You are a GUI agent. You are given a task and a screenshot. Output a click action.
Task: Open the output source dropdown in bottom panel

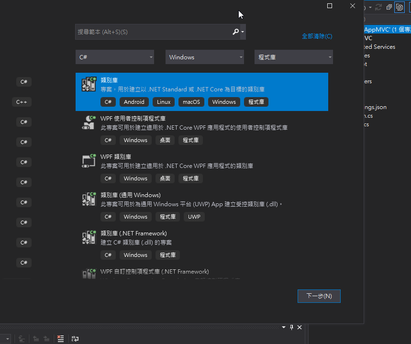8,338
